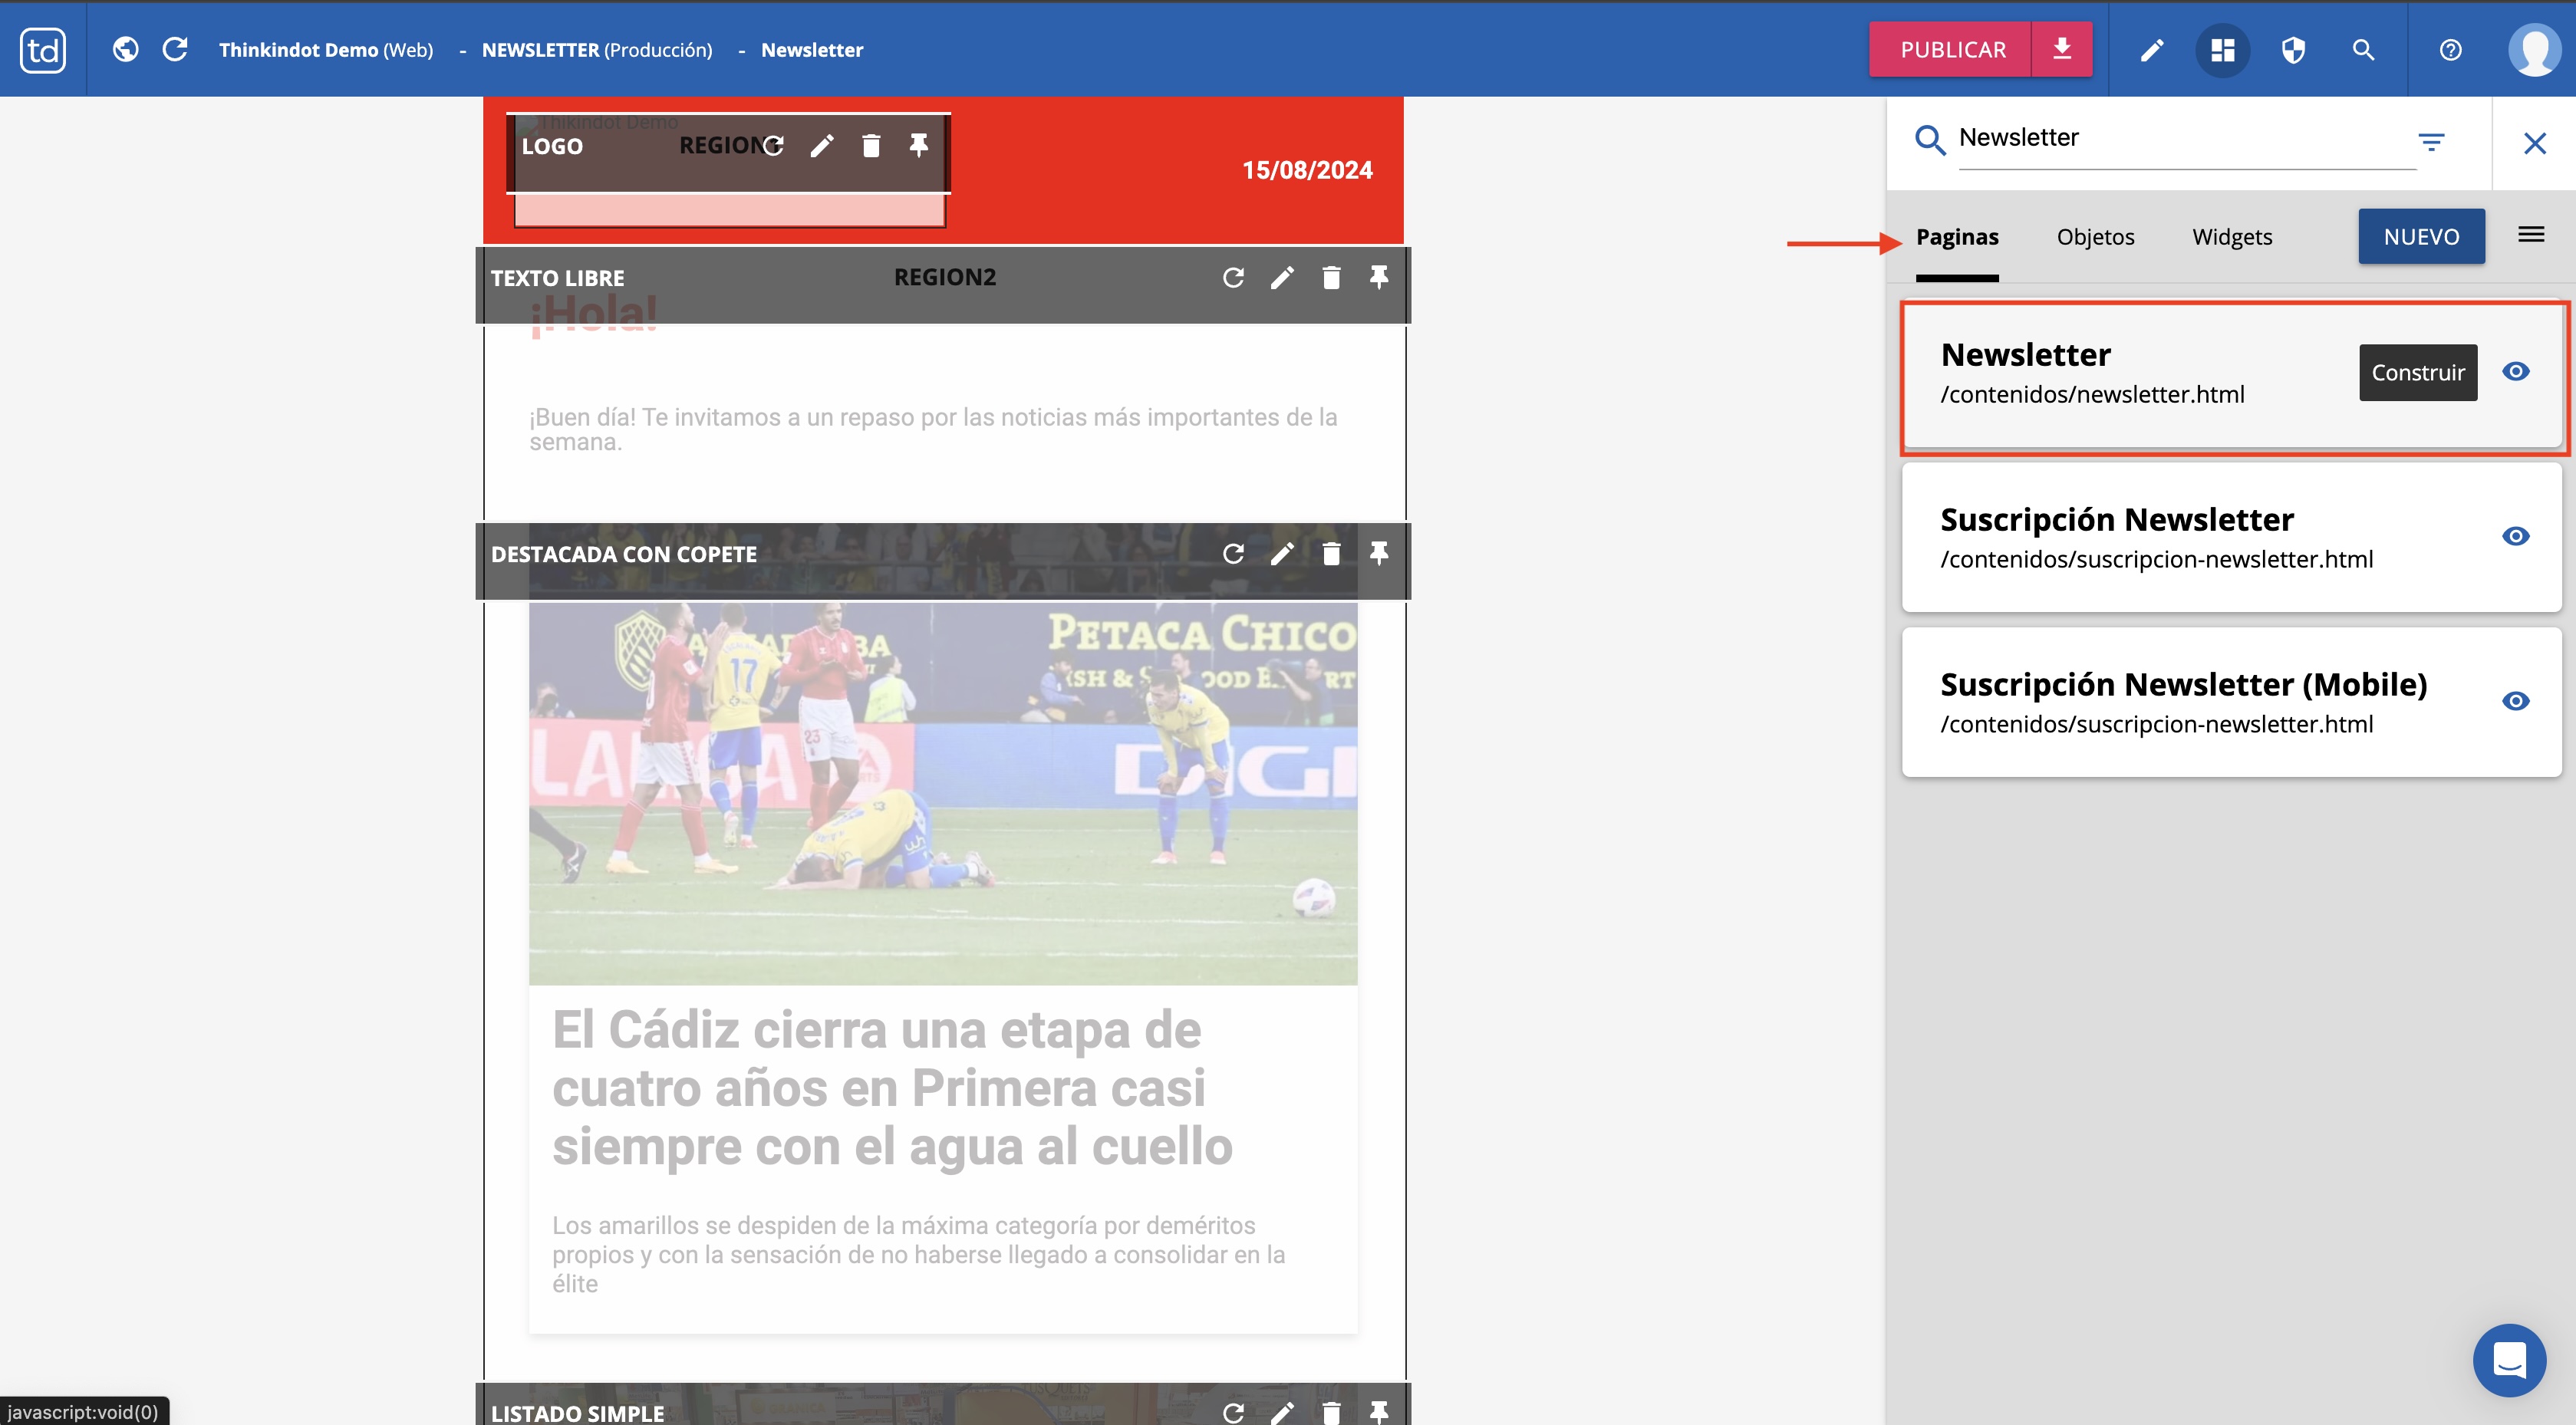Pin the DESTACADA CON COPETE widget
2576x1425 pixels.
pyautogui.click(x=1379, y=553)
